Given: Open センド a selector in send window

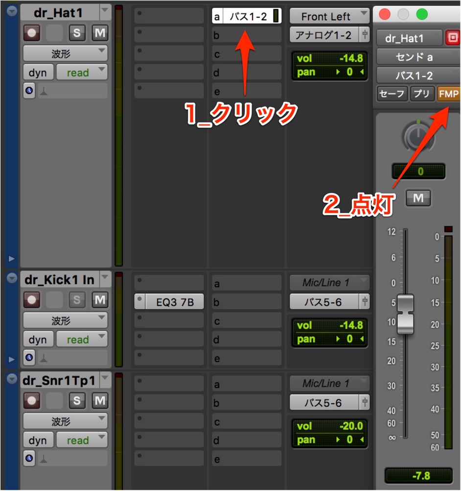Looking at the screenshot, I should click(x=417, y=57).
